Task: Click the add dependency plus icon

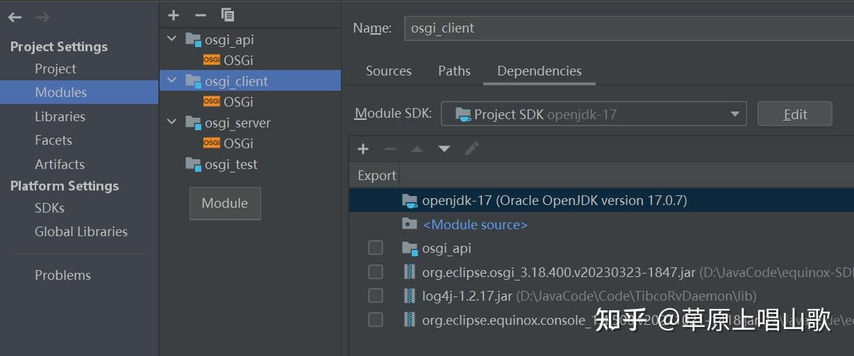Action: [x=363, y=149]
